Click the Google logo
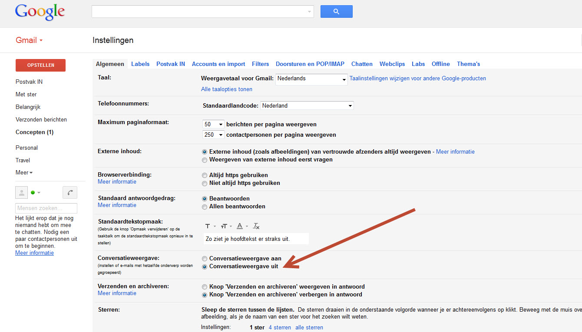 (40, 12)
